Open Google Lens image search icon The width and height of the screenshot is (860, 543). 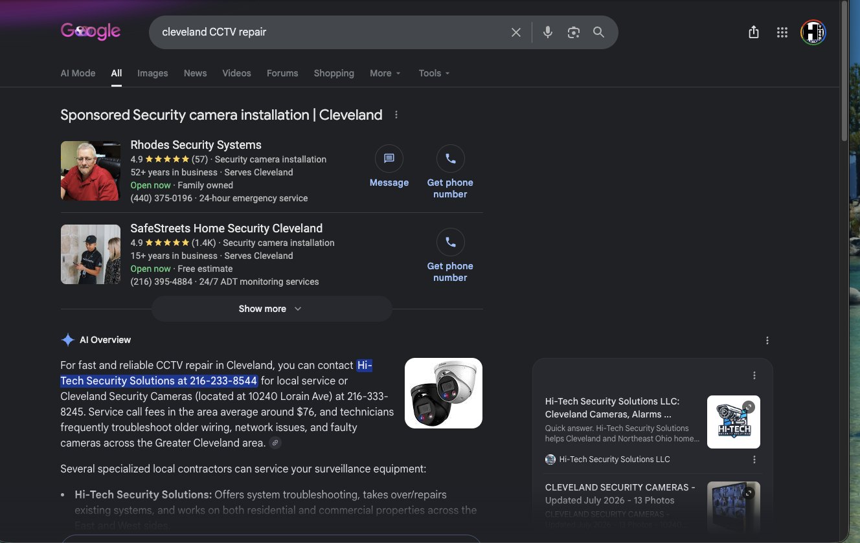[x=573, y=32]
